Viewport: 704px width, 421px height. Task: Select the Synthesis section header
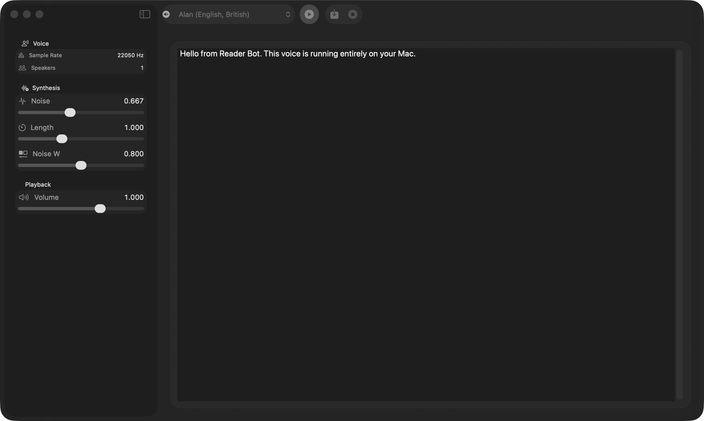(x=46, y=88)
